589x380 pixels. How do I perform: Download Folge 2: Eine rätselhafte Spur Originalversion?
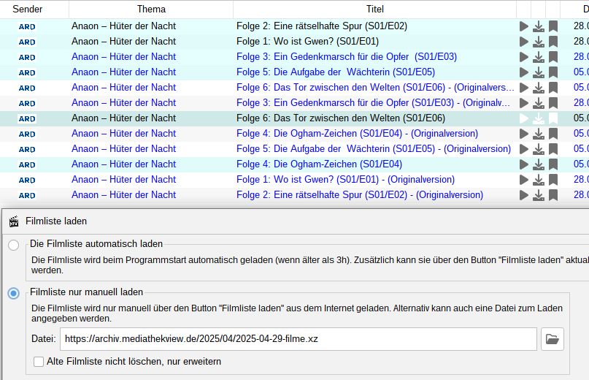(x=539, y=195)
